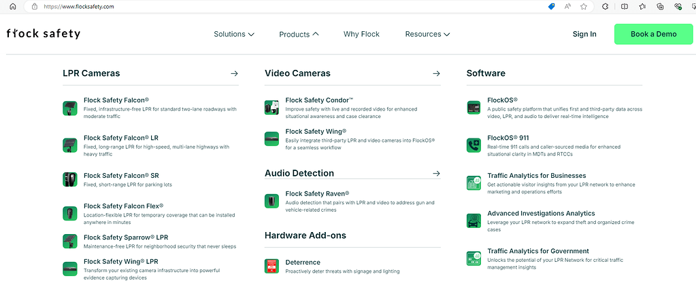Image resolution: width=696 pixels, height=287 pixels.
Task: Open Traffic Analytics for Government link
Action: tap(538, 250)
